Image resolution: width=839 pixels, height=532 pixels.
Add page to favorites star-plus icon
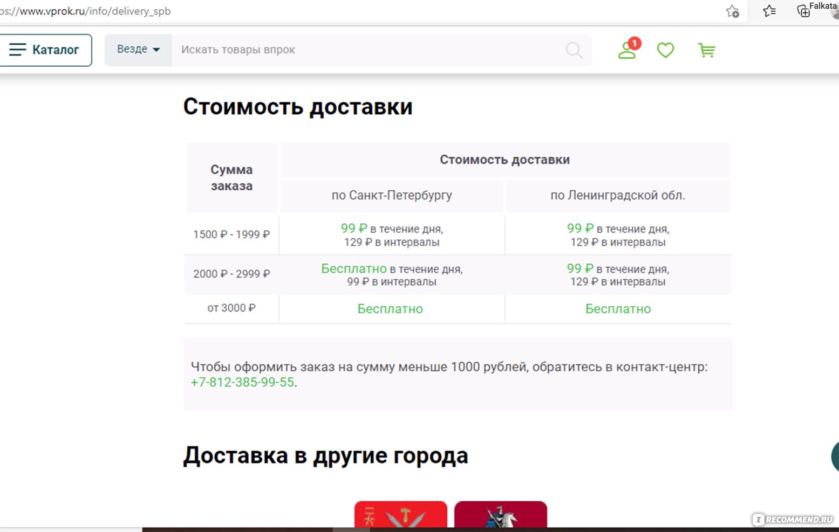coord(732,11)
